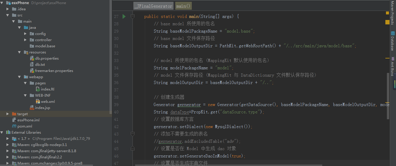
Task: Open the Database tool window
Action: pos(392,41)
